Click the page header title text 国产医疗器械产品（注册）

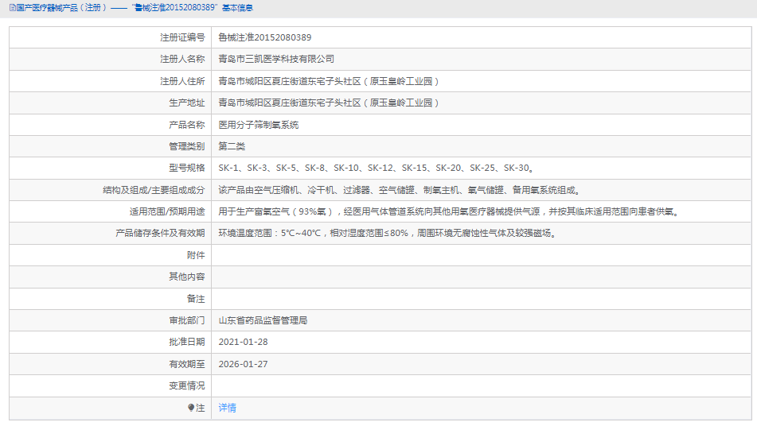coord(61,8)
